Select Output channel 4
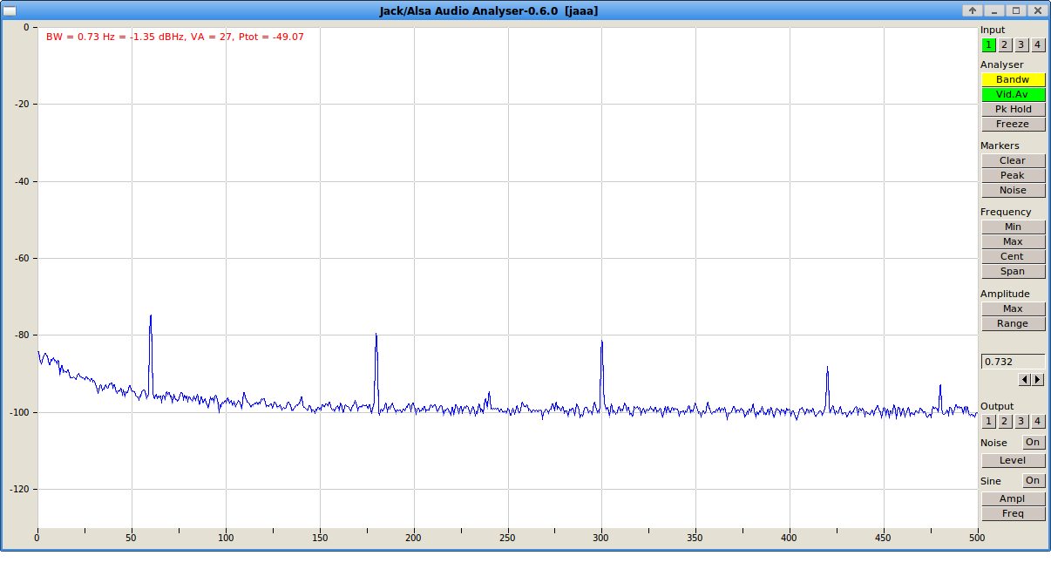 tap(1038, 422)
